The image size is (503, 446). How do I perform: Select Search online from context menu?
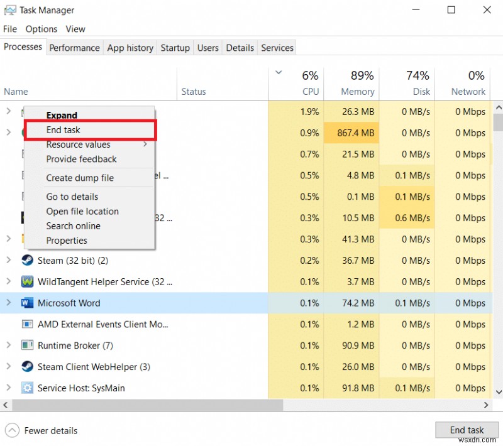[73, 226]
